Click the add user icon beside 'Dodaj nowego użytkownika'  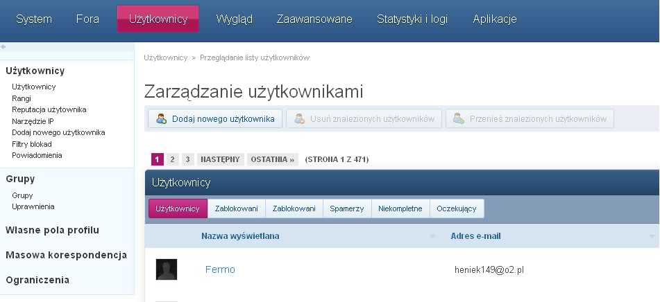pyautogui.click(x=161, y=119)
